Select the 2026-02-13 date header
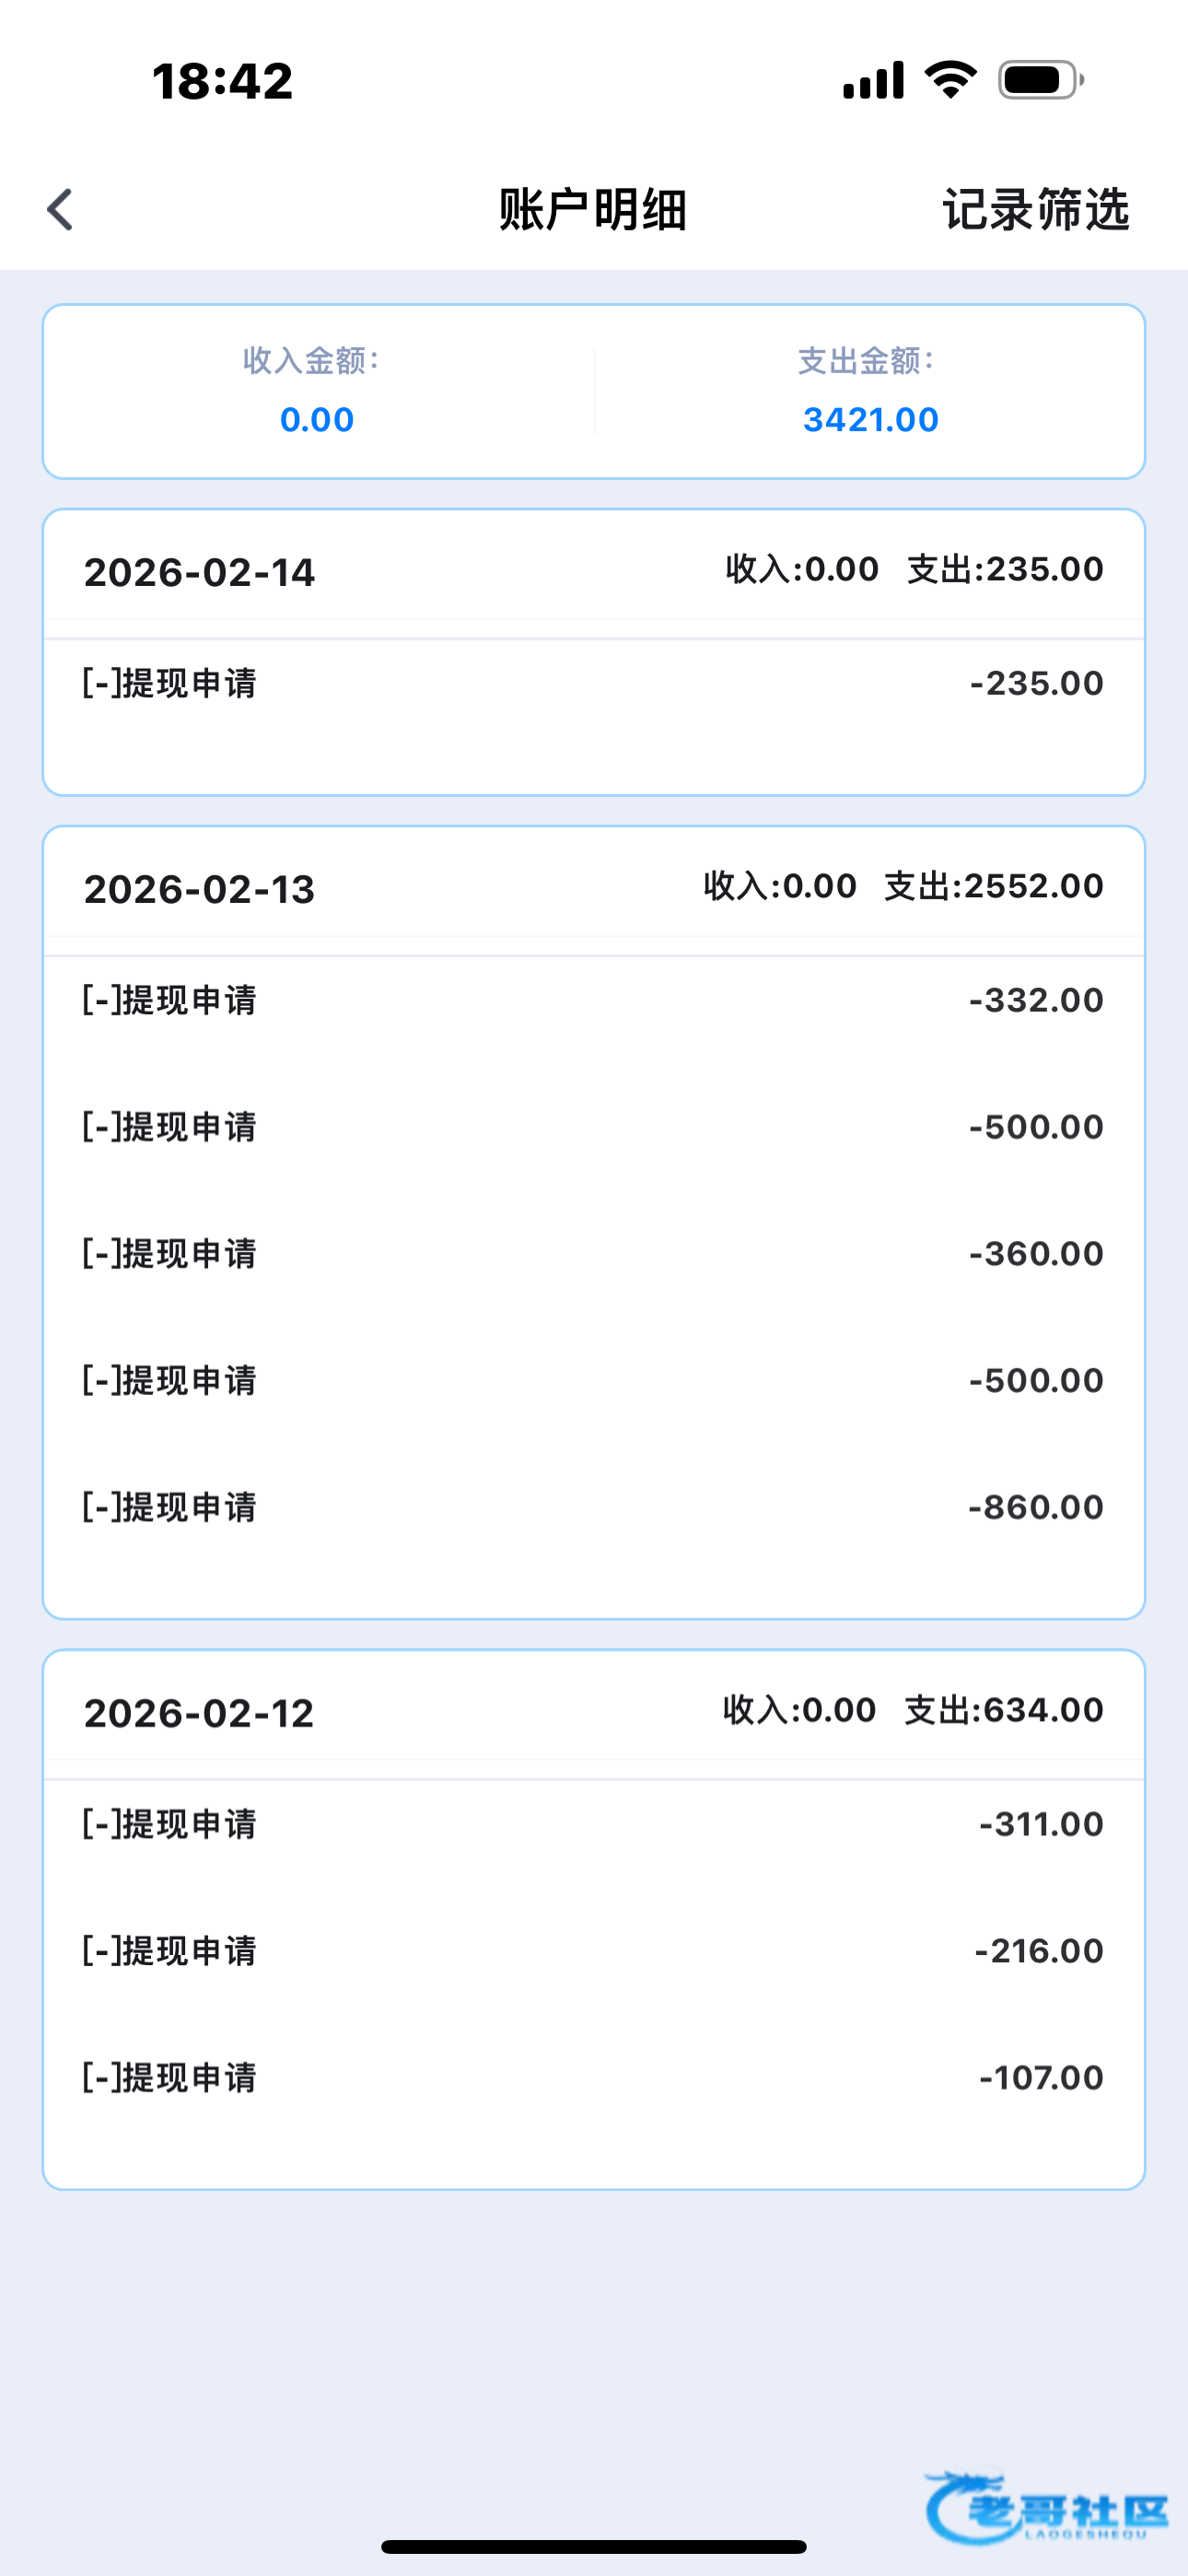The image size is (1188, 2576). 199,890
